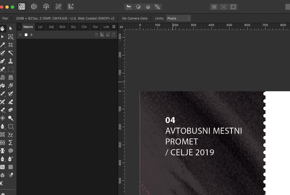Apply Auto Colours from the toolbar

tap(148, 7)
